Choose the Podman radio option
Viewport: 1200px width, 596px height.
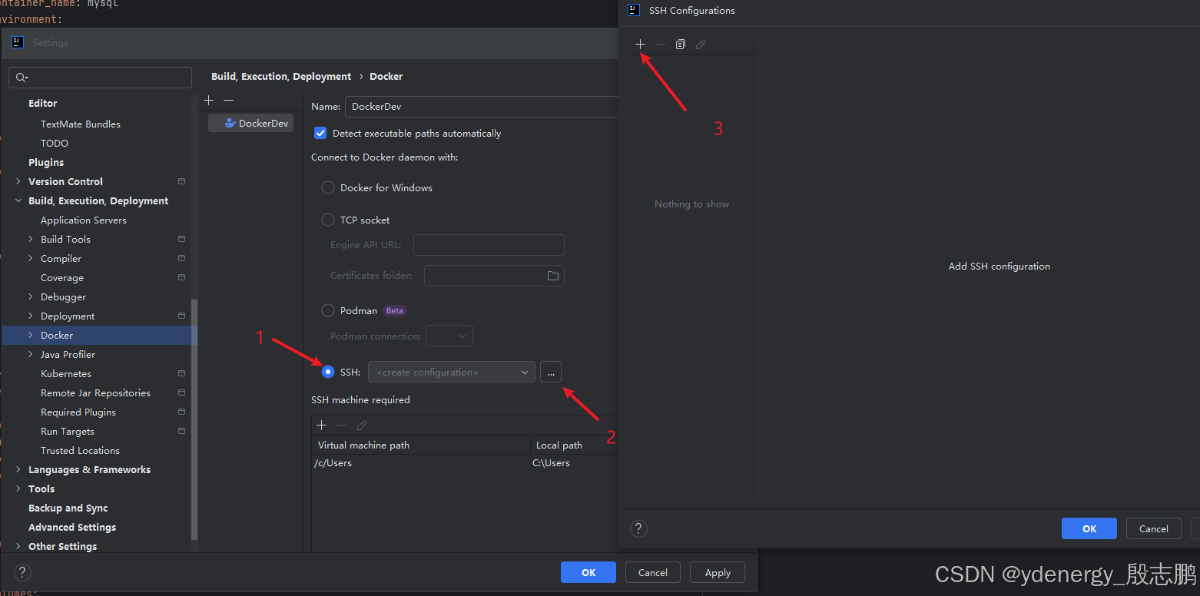[328, 311]
